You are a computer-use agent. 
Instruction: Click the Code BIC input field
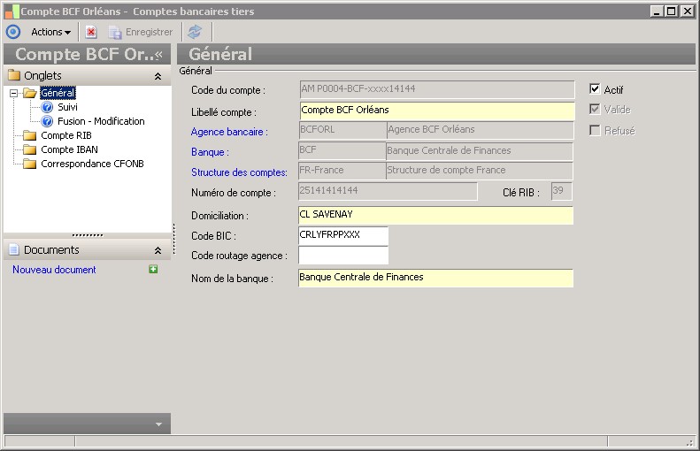343,236
